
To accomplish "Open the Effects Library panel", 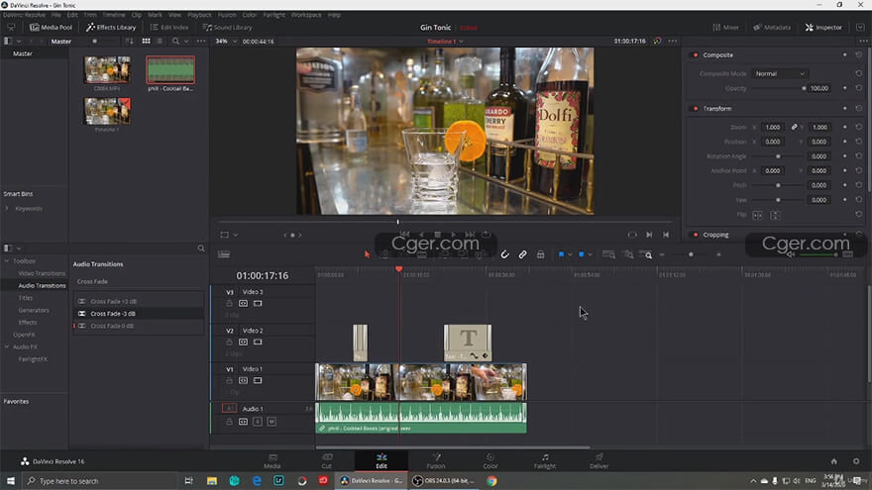I will pyautogui.click(x=111, y=28).
